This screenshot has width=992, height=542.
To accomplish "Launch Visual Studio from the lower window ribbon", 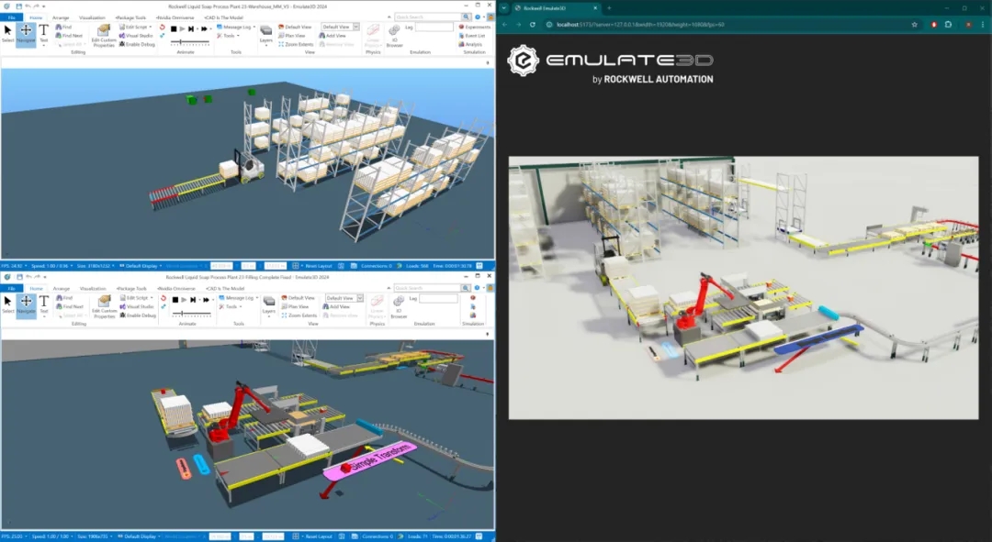I will [x=137, y=306].
